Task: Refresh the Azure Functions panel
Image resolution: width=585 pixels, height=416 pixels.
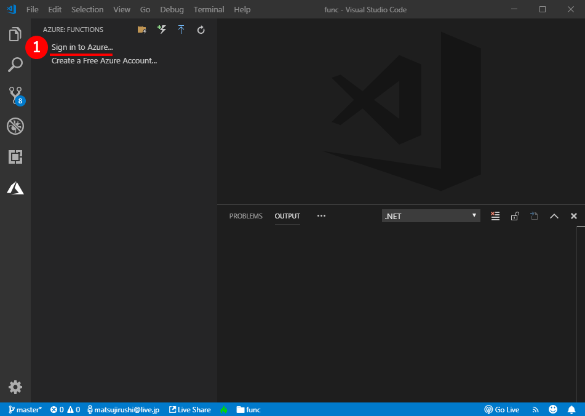Action: click(201, 30)
